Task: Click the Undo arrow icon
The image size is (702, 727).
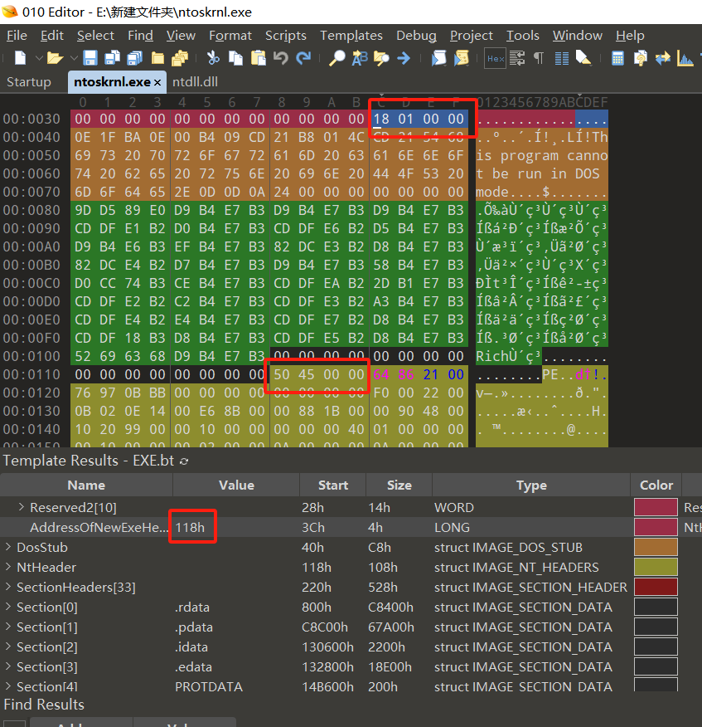Action: point(281,58)
